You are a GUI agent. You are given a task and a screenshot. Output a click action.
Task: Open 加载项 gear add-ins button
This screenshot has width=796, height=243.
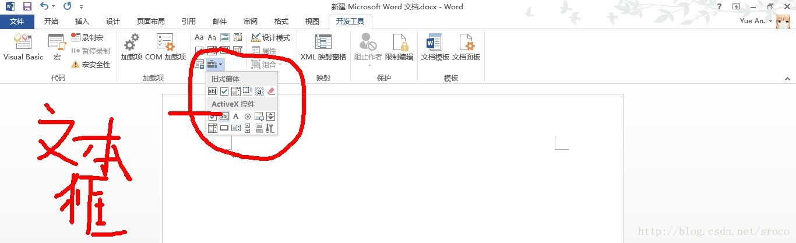coord(132,47)
